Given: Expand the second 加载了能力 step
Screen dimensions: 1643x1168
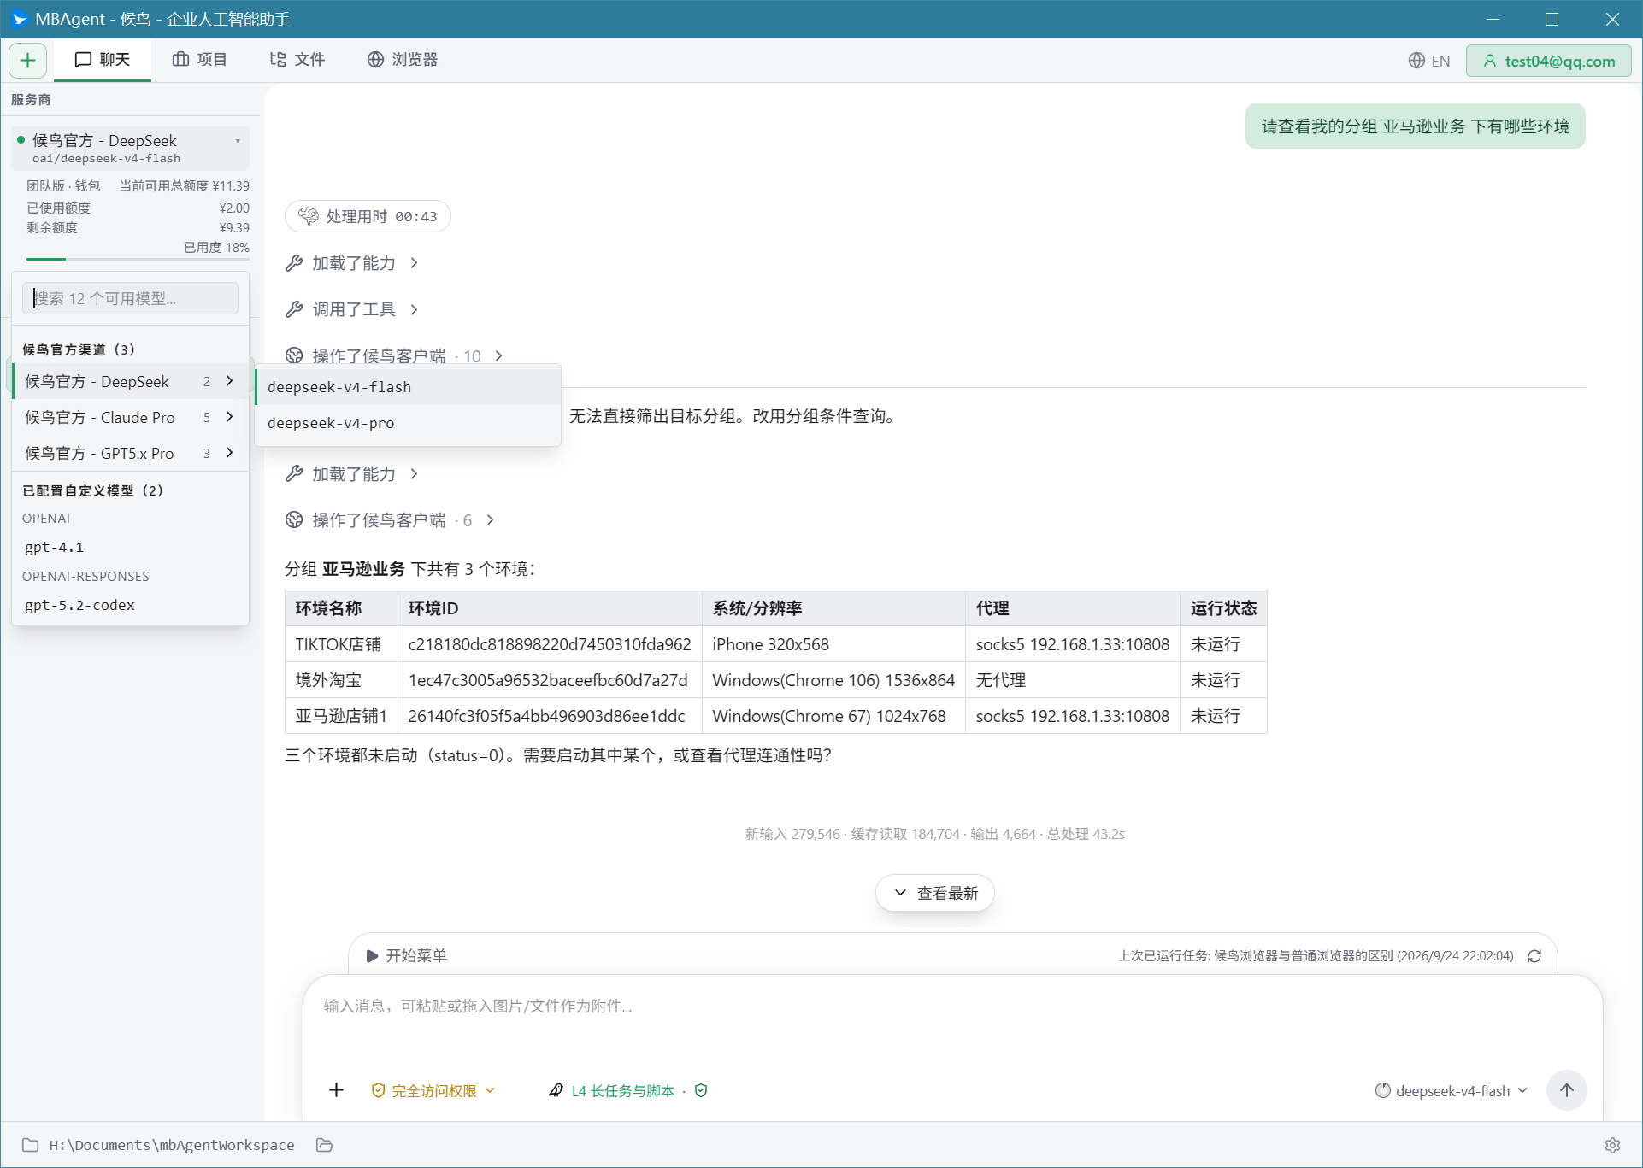Looking at the screenshot, I should pyautogui.click(x=352, y=474).
